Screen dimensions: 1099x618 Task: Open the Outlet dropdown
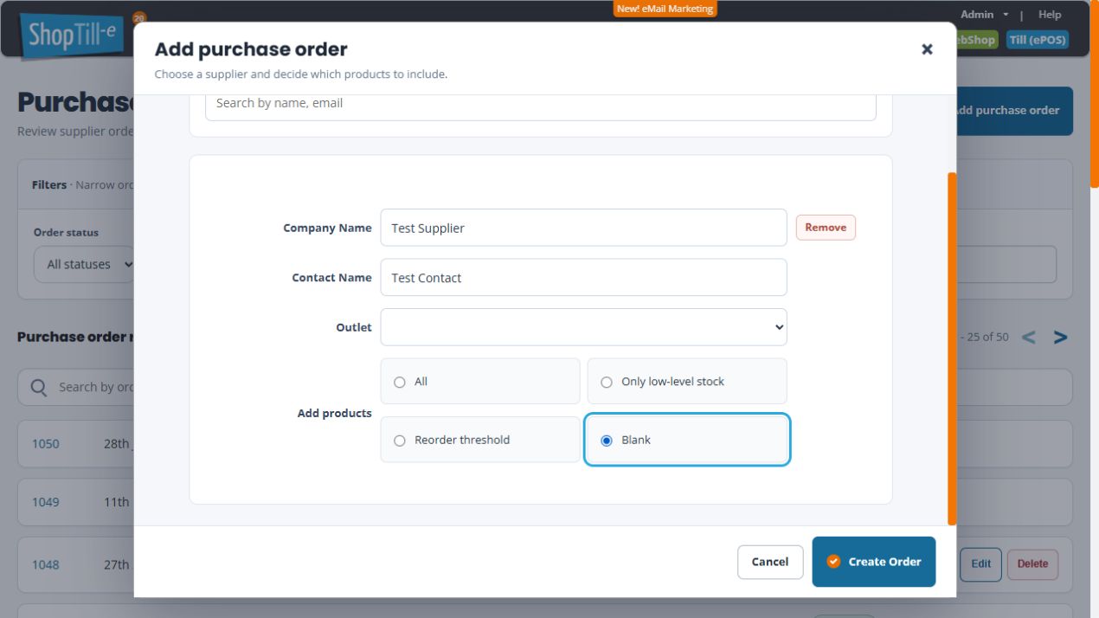tap(583, 327)
